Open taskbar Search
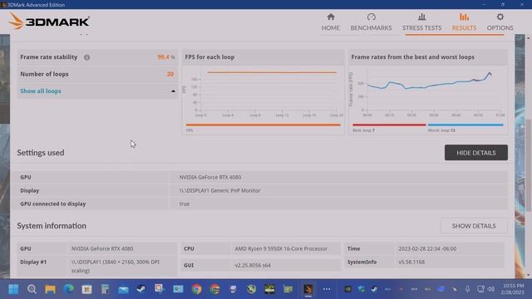Image resolution: width=532 pixels, height=299 pixels. (32, 289)
